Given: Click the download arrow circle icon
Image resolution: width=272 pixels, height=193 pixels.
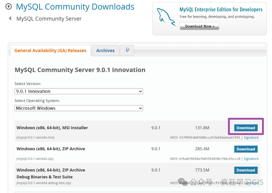Looking at the screenshot, I should [x=9, y=7].
